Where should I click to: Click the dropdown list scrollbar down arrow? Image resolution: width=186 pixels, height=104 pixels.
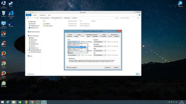tap(87, 52)
